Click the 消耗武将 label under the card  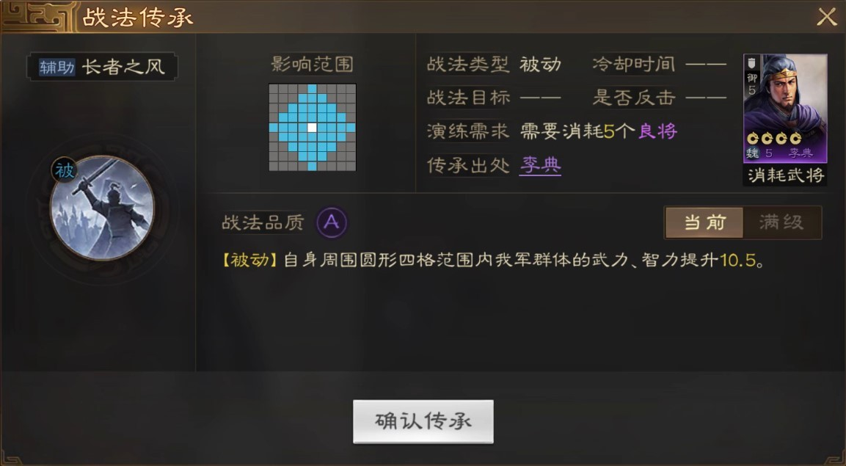click(785, 175)
